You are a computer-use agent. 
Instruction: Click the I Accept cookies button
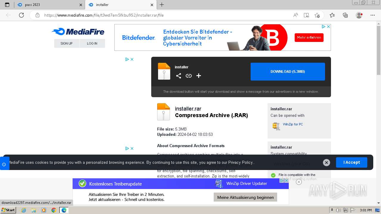click(x=352, y=163)
